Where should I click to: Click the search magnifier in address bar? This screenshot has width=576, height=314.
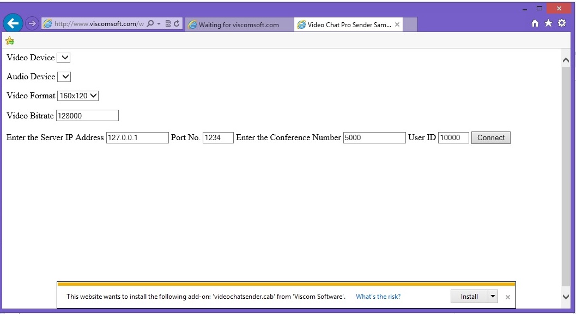[x=150, y=24]
